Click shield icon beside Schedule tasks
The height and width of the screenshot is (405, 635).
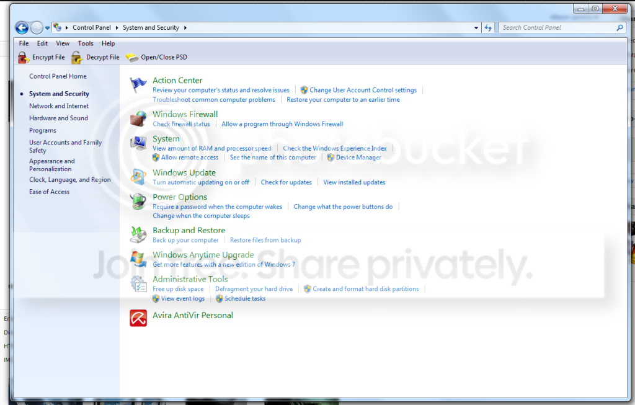pos(219,298)
